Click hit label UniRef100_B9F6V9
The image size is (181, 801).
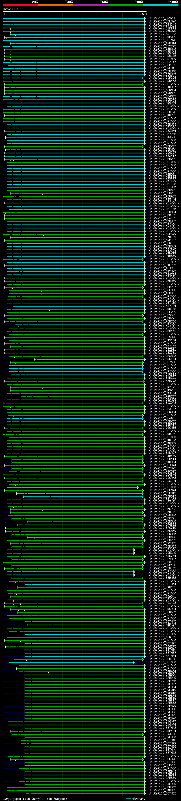click(x=162, y=234)
